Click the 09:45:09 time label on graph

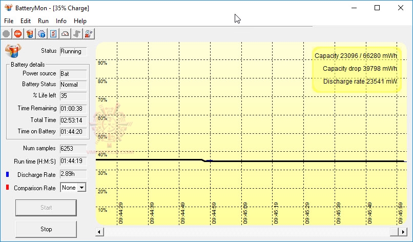tap(245, 213)
